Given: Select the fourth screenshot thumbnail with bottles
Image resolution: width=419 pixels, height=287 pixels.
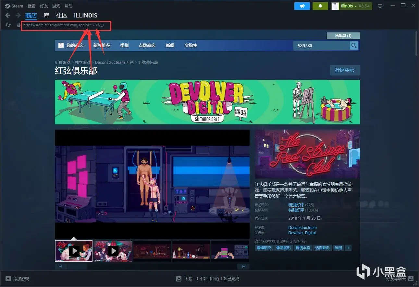Looking at the screenshot, I should point(191,251).
